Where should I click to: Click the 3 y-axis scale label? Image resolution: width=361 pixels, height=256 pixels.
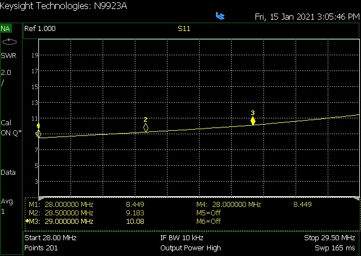pyautogui.click(x=36, y=182)
